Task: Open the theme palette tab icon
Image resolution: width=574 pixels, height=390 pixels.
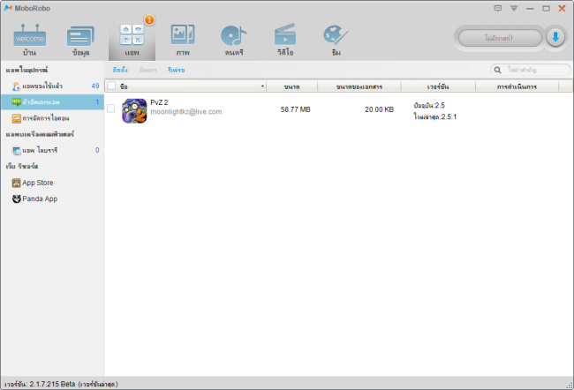Action: click(x=336, y=35)
